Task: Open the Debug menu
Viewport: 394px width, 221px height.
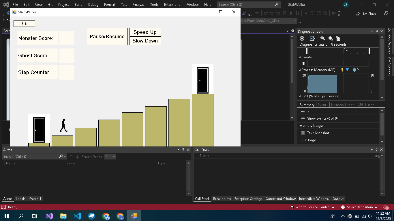Action: pos(93,5)
